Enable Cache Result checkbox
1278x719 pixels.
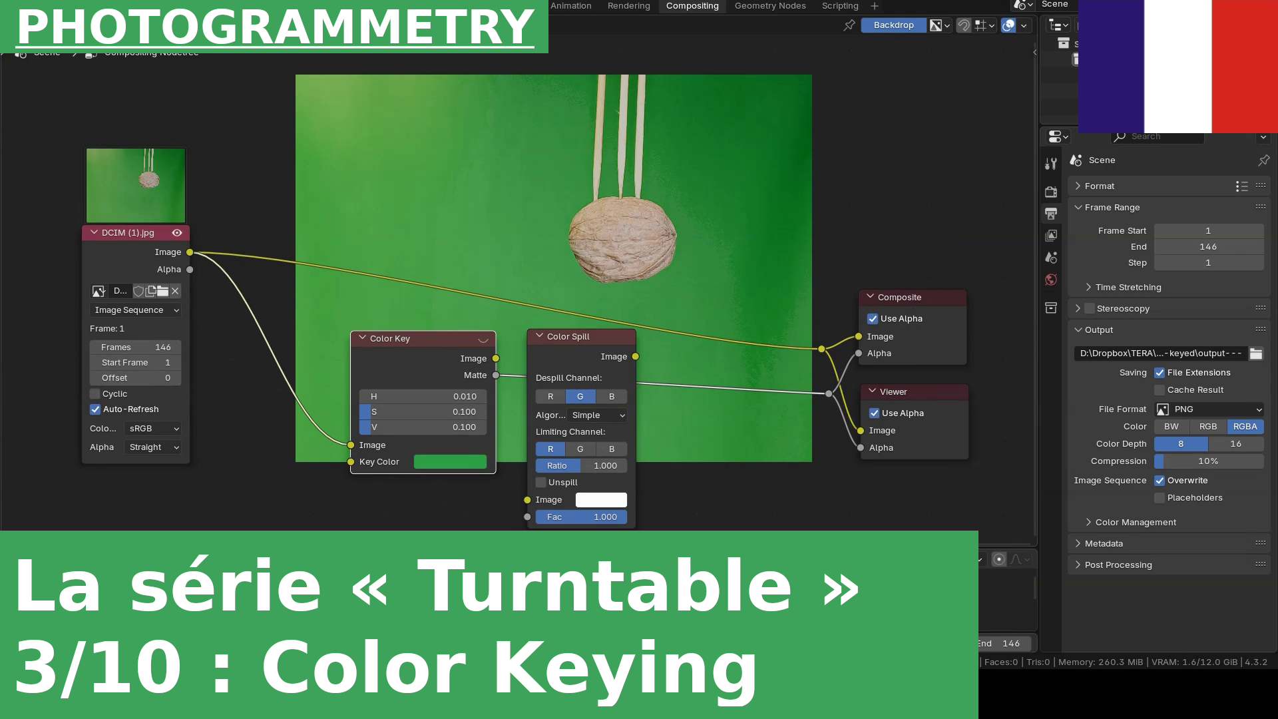point(1160,390)
